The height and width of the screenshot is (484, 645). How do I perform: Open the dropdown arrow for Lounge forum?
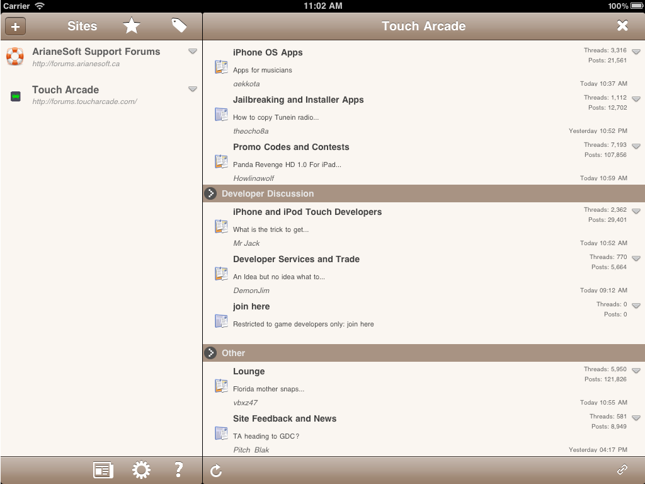point(636,371)
